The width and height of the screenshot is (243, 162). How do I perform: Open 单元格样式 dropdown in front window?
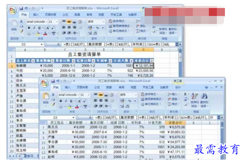coord(151,104)
